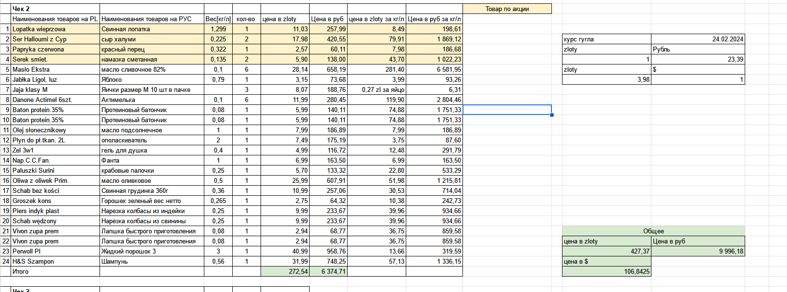Image resolution: width=787 pixels, height=292 pixels.
Task: Click the "масло сливочное 82%" cell
Action: (151, 69)
